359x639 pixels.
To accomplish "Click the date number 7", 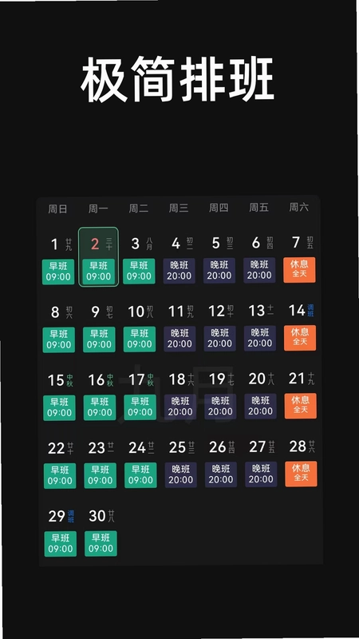I will (296, 242).
